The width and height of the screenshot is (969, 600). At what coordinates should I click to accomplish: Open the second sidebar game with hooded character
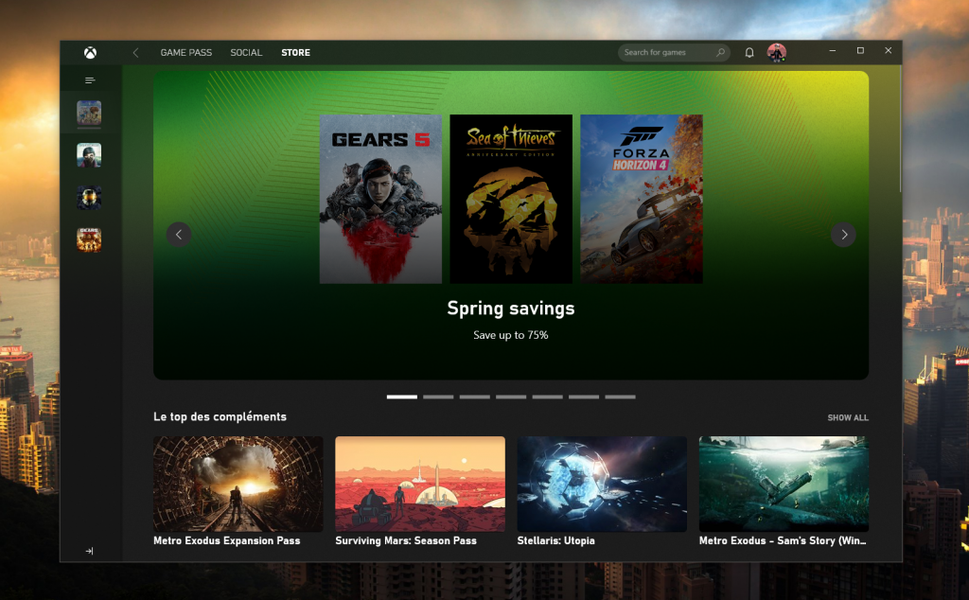[89, 155]
